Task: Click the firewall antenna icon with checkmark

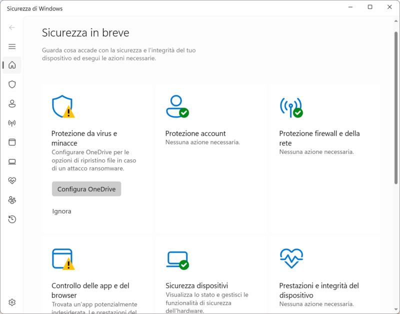Action: point(291,107)
